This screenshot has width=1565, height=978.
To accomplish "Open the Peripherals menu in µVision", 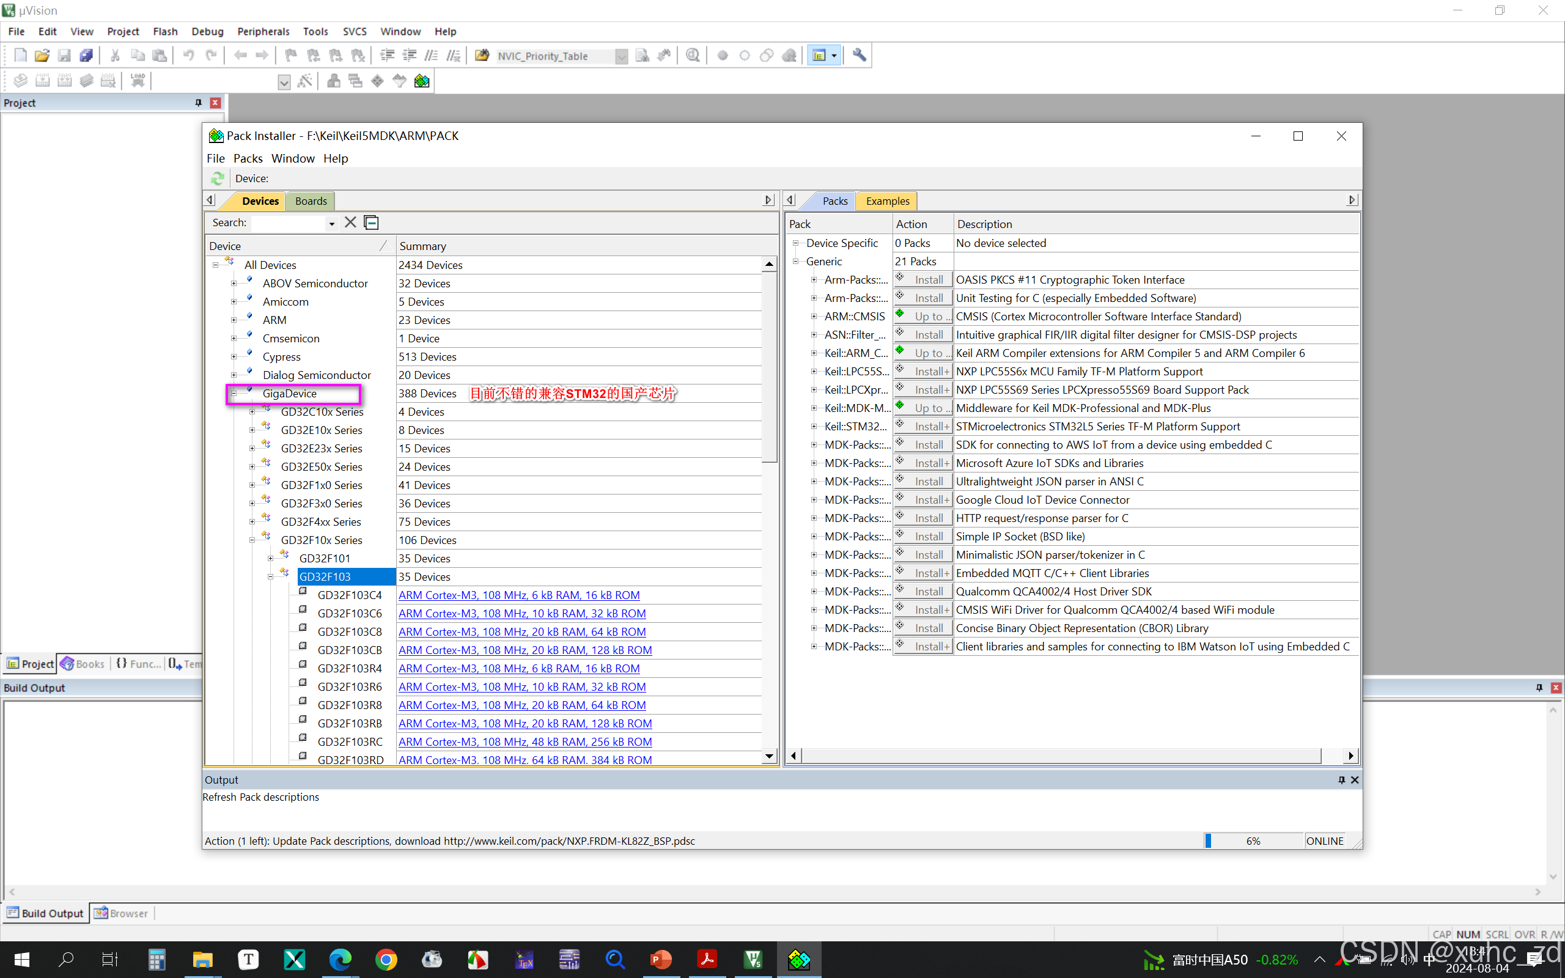I will [263, 32].
